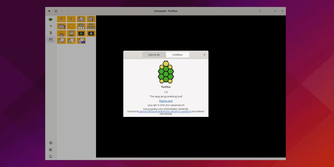Open the Página web link
The width and height of the screenshot is (334, 167).
[166, 101]
